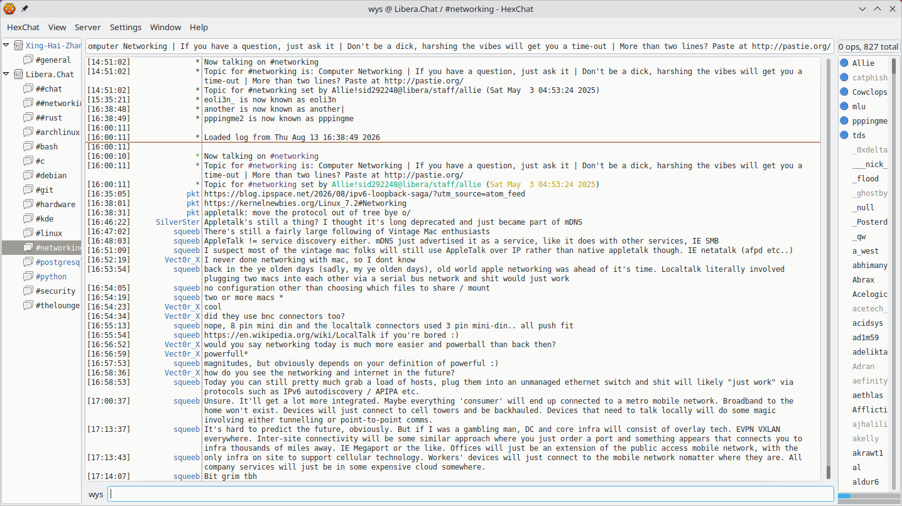
Task: Click the #postgresql channel icon
Action: tap(28, 262)
